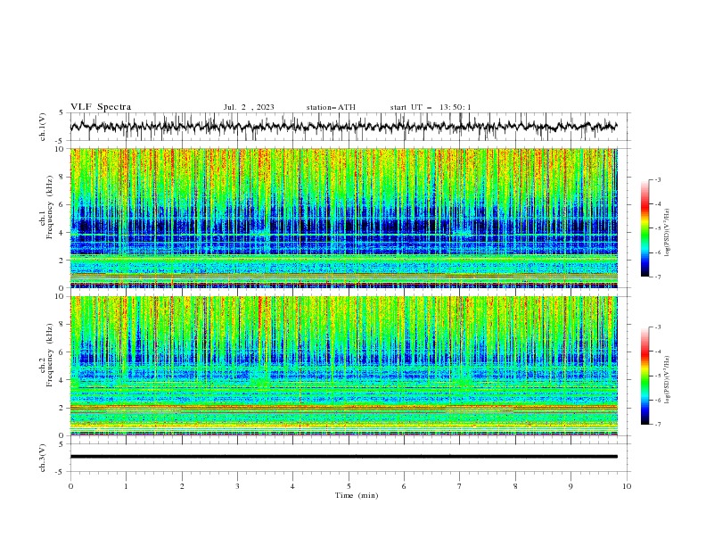Click the ch.2 spectrogram panel
The height and width of the screenshot is (546, 706).
pyautogui.click(x=344, y=366)
